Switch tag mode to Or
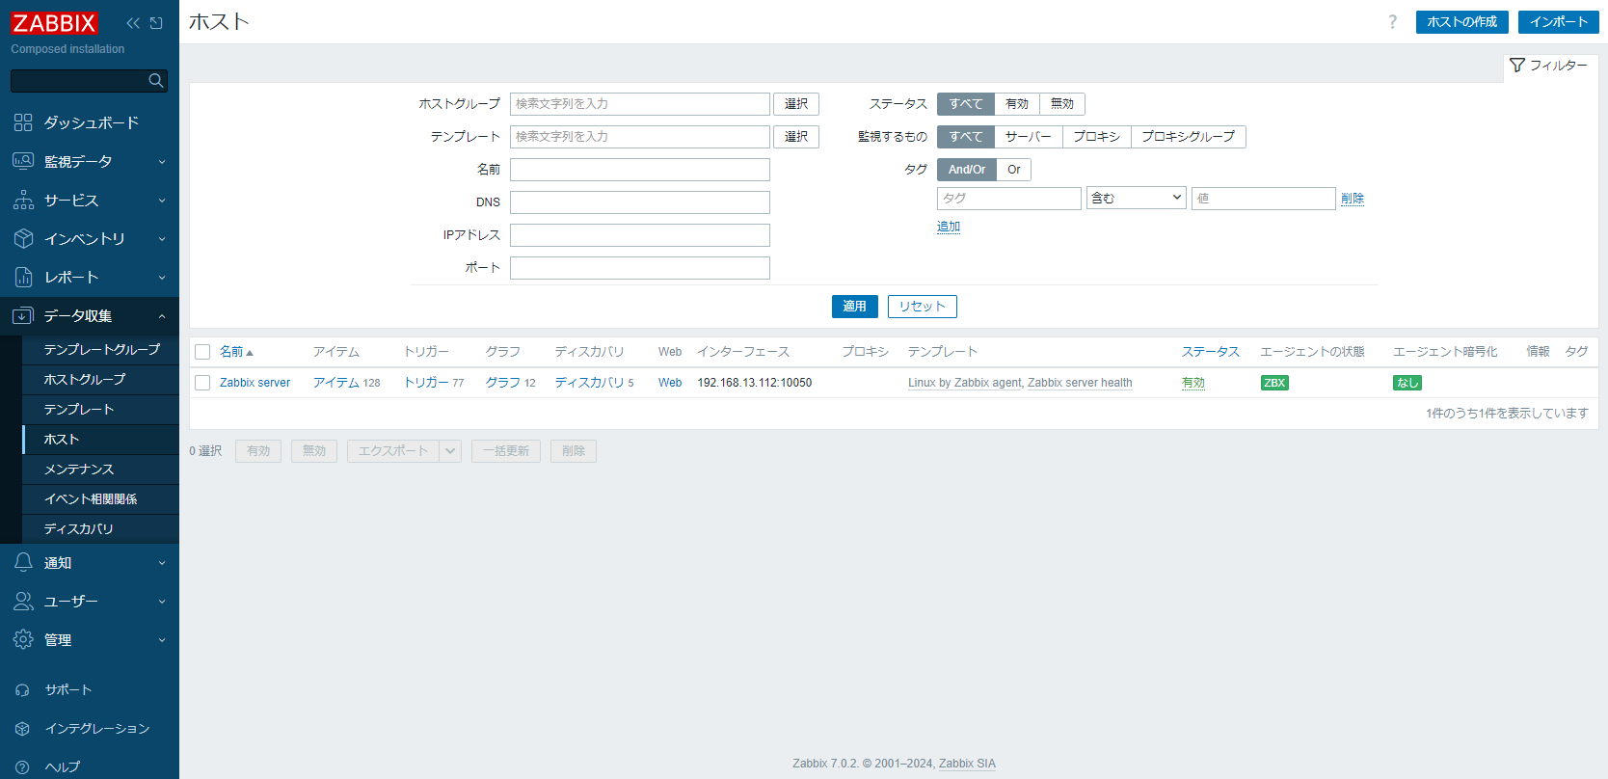The image size is (1608, 779). (1014, 170)
